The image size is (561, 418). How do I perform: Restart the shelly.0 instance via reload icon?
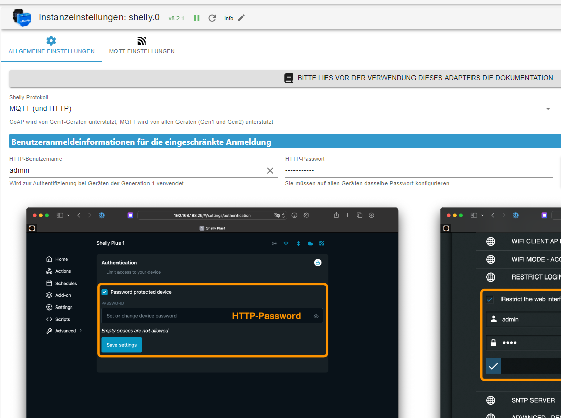(212, 18)
